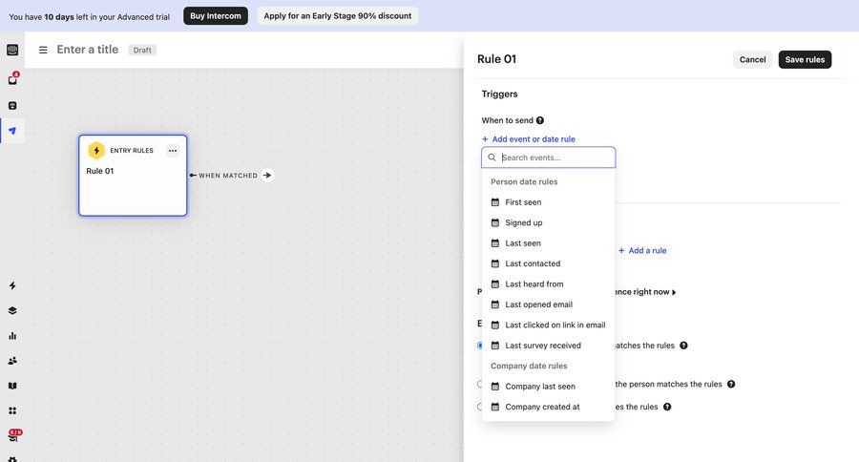
Task: Select the third entry radio button
Action: 480,407
